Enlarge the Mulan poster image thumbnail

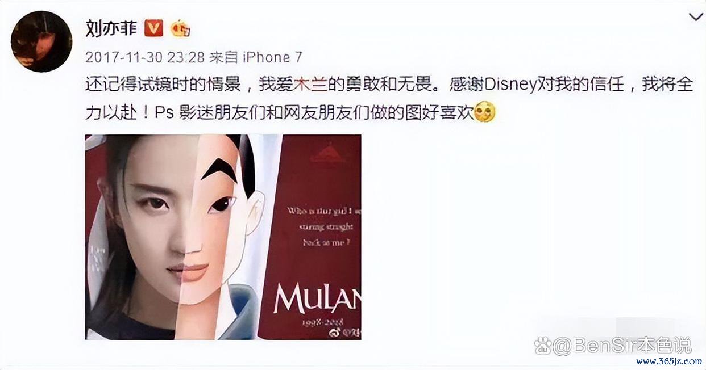point(223,237)
